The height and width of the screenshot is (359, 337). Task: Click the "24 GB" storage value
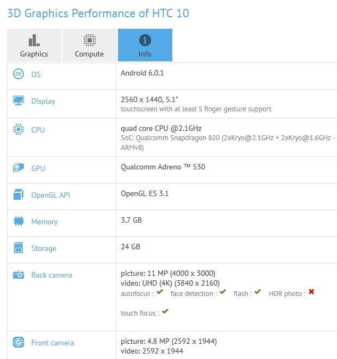[130, 247]
